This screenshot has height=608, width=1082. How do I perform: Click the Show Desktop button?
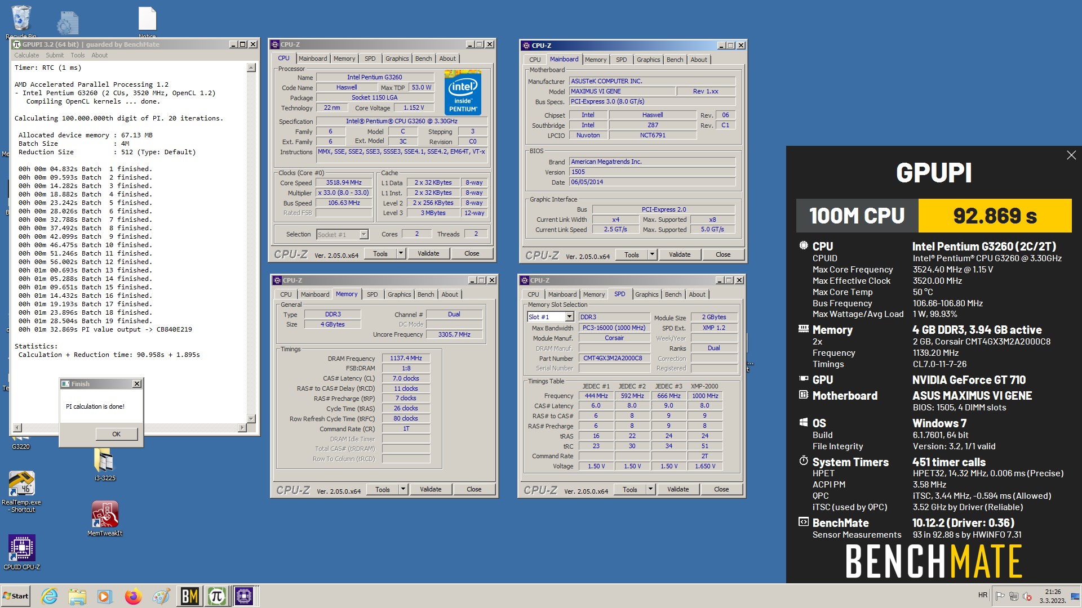(1075, 596)
